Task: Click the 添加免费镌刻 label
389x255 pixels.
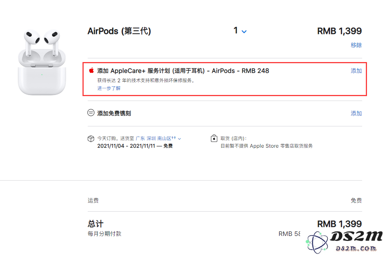Action: (114, 113)
